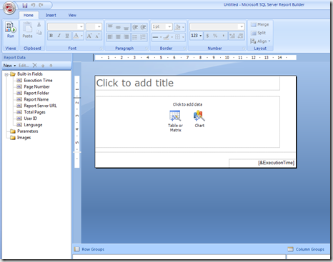Apply currency format with $ icon
Screen dimensions: 333x262
(x=208, y=36)
